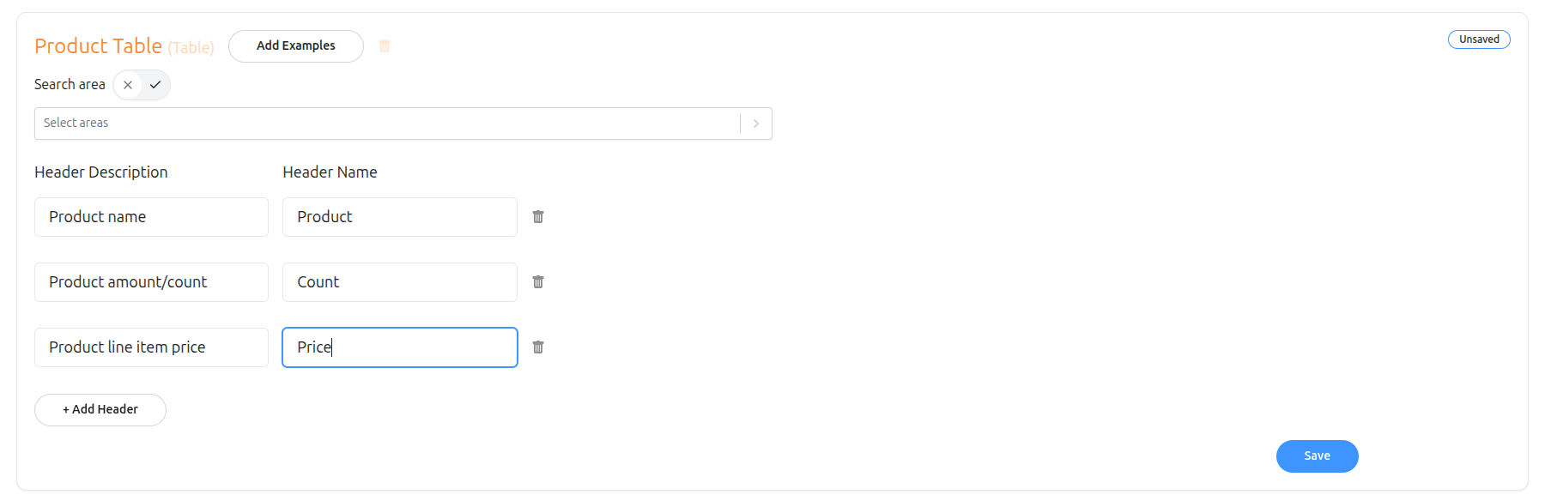Select the Product line item price field
The image size is (1551, 501).
tap(151, 347)
